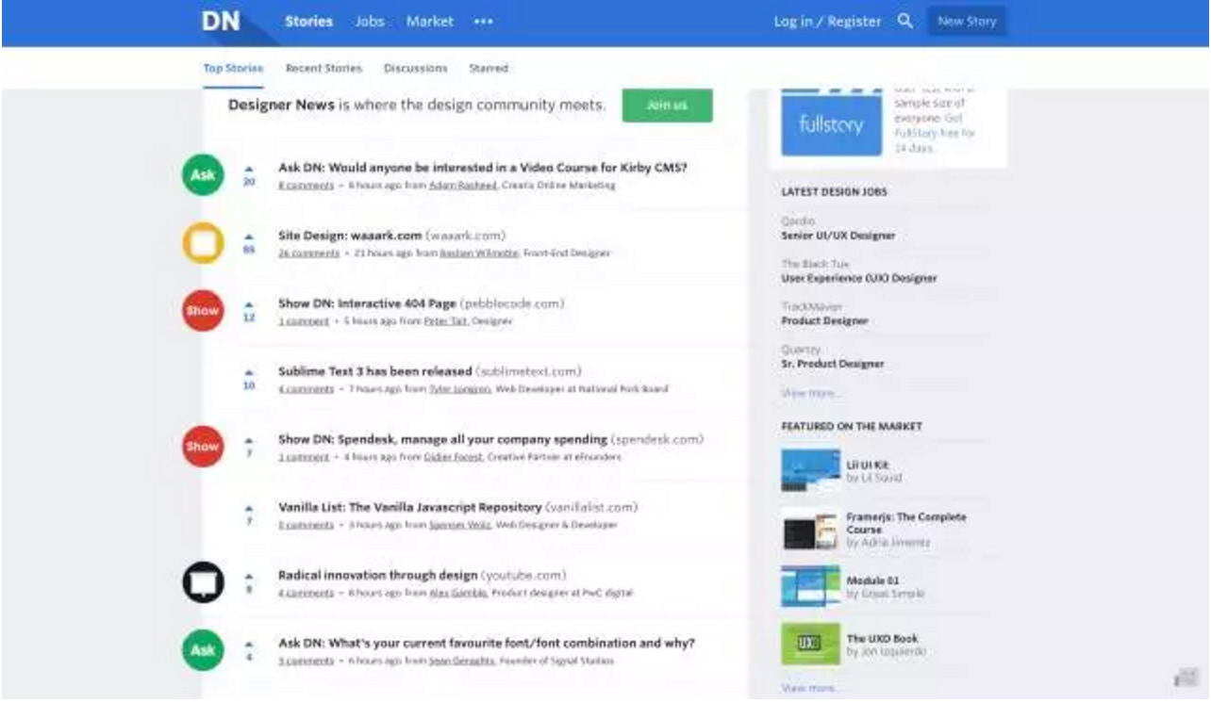Screen dimensions: 1211x703
Task: Upvote Radical innovation through design story
Action: [x=249, y=576]
